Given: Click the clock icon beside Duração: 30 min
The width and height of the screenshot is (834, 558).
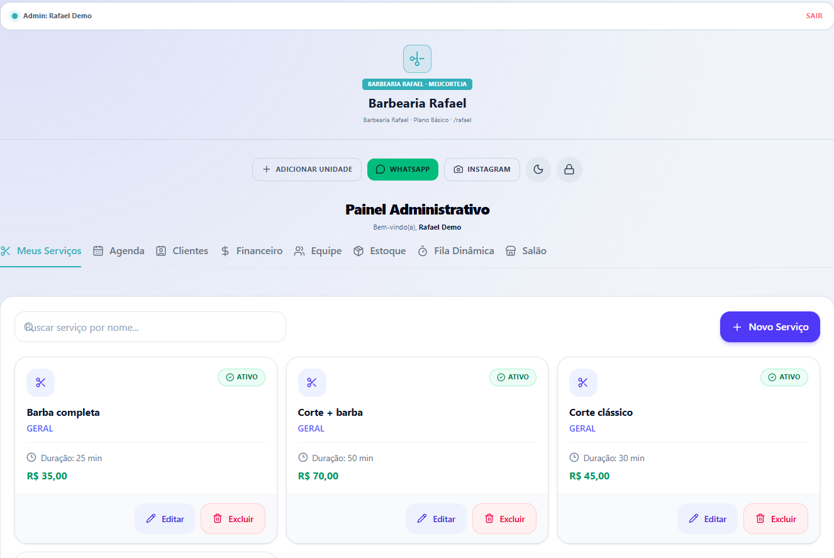Looking at the screenshot, I should [x=574, y=457].
